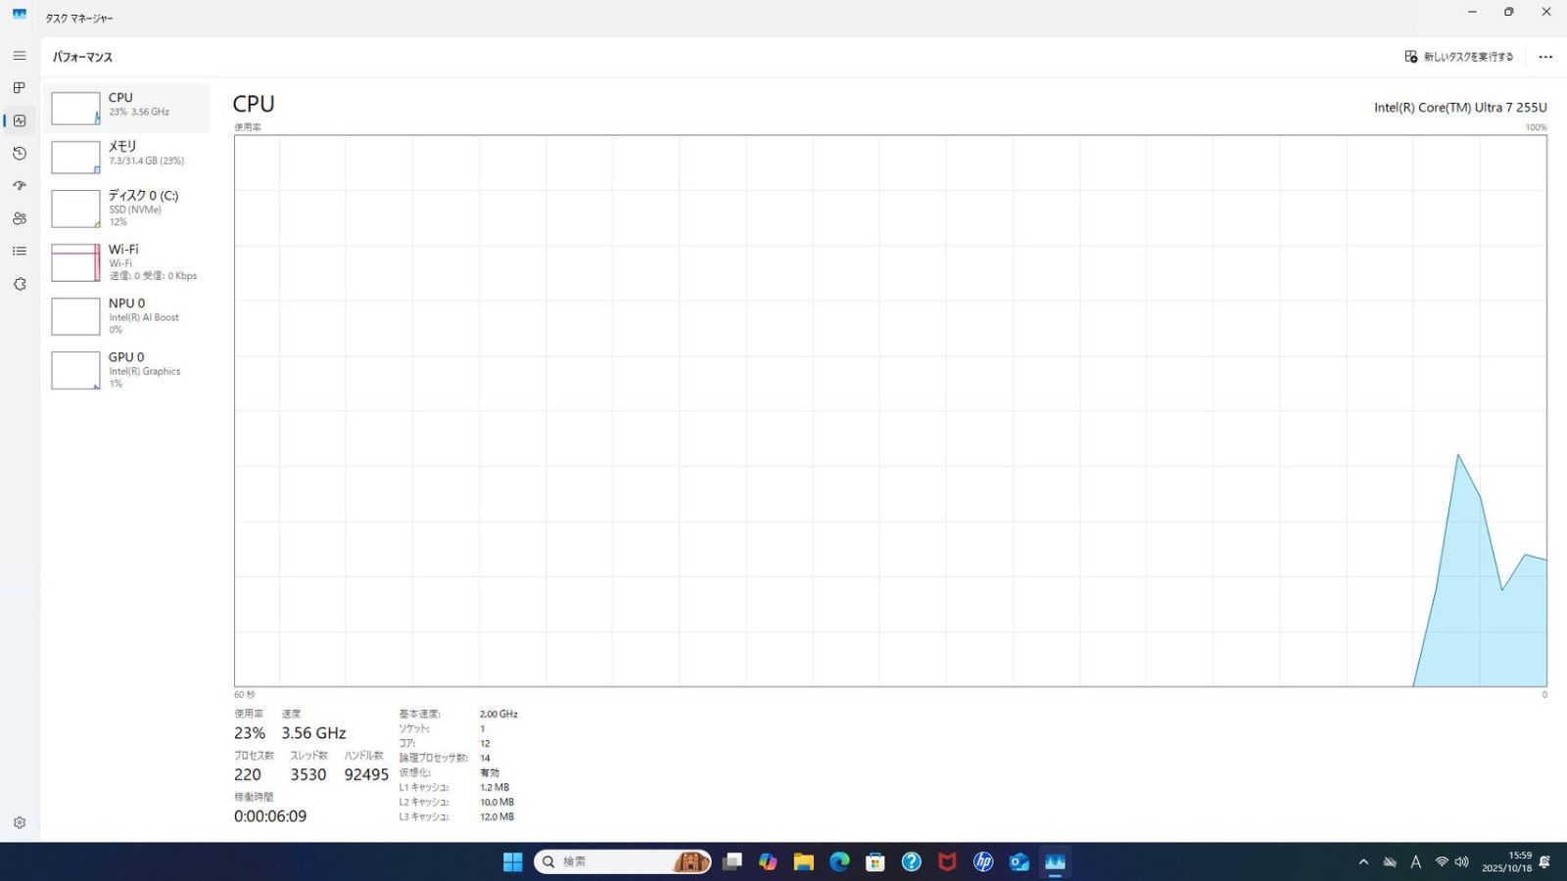Screen dimensions: 1567x881
Task: Open Task Manager settings gear
Action: [19, 823]
